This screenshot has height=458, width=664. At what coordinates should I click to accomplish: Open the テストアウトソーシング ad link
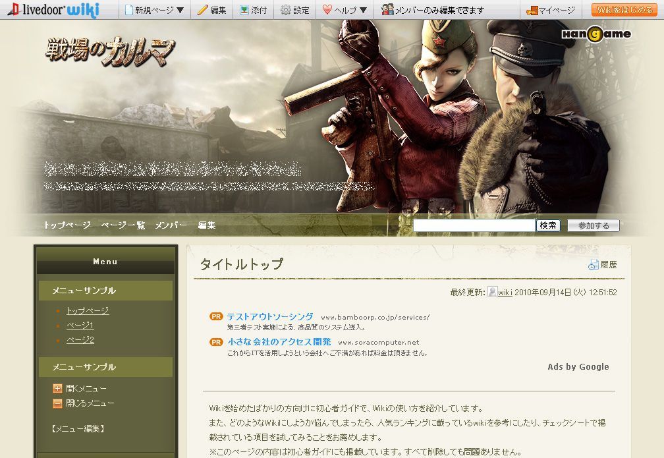(270, 316)
